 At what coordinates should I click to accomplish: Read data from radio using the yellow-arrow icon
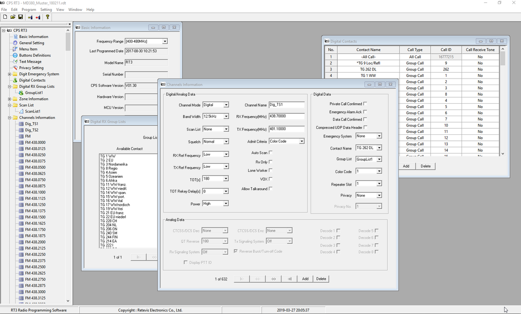[30, 17]
